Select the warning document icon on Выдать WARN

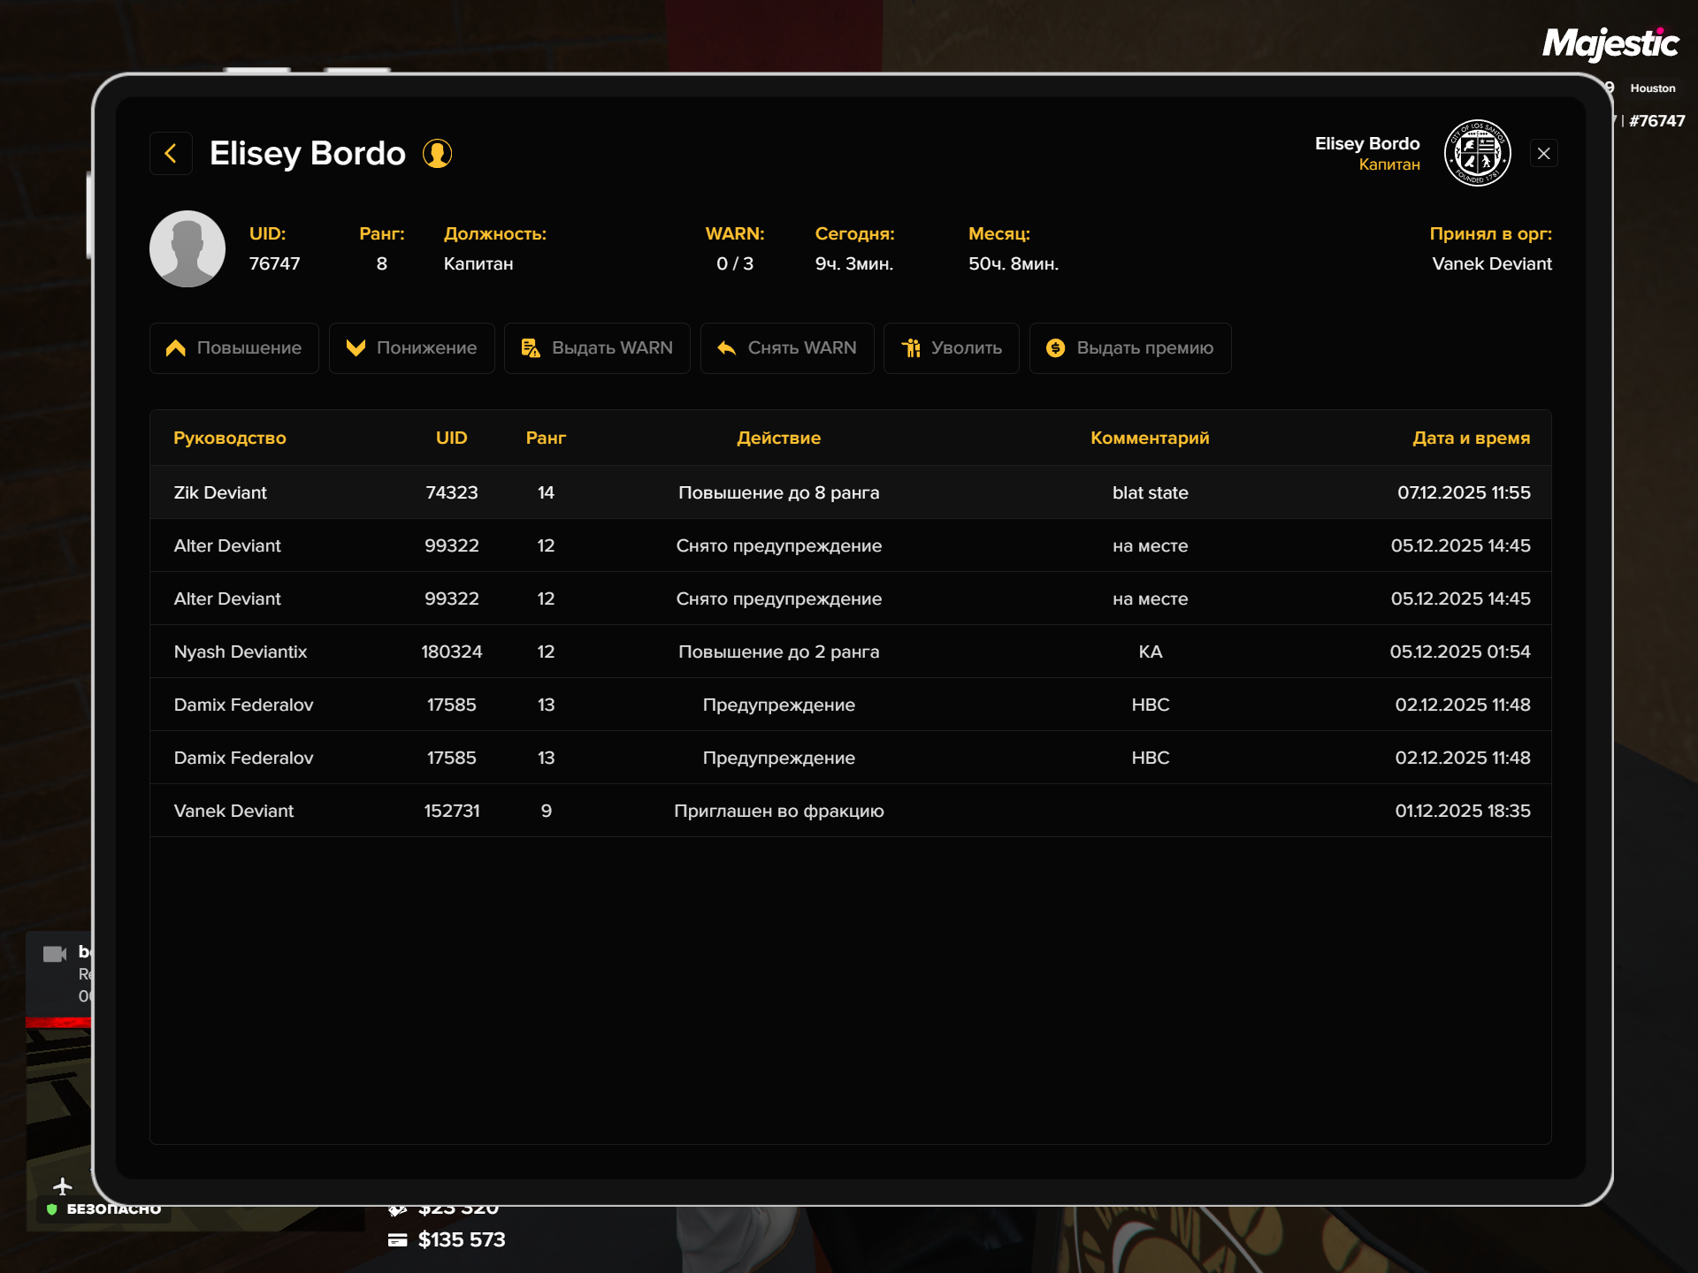[x=530, y=347]
